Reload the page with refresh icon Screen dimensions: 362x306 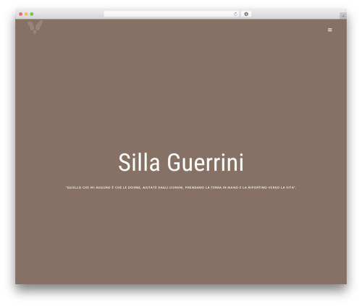[235, 14]
